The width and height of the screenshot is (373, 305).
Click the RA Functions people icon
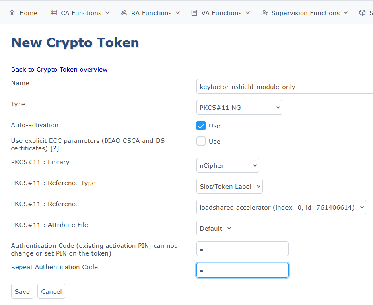click(123, 12)
